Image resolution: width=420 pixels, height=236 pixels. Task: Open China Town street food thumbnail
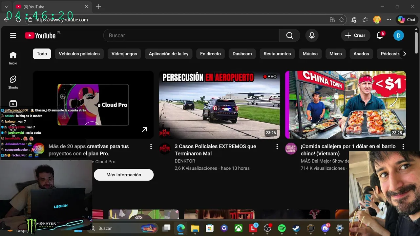tap(346, 105)
